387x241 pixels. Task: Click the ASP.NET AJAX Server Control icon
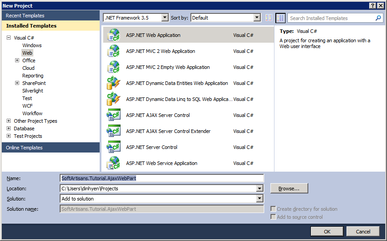click(x=113, y=115)
